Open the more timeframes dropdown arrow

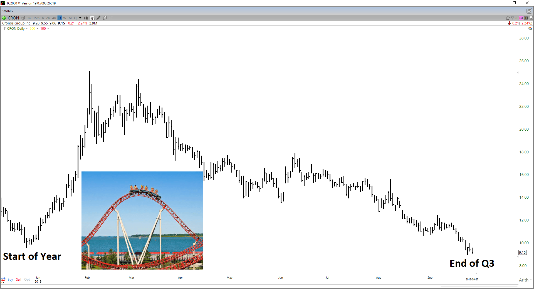[x=80, y=18]
